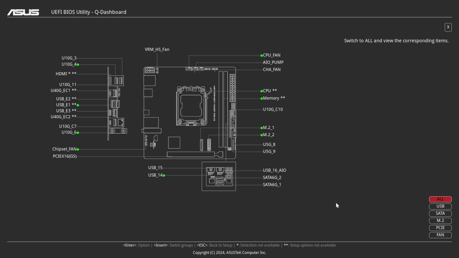Toggle the green indicator next to CPU_FAN
The image size is (459, 258).
261,55
